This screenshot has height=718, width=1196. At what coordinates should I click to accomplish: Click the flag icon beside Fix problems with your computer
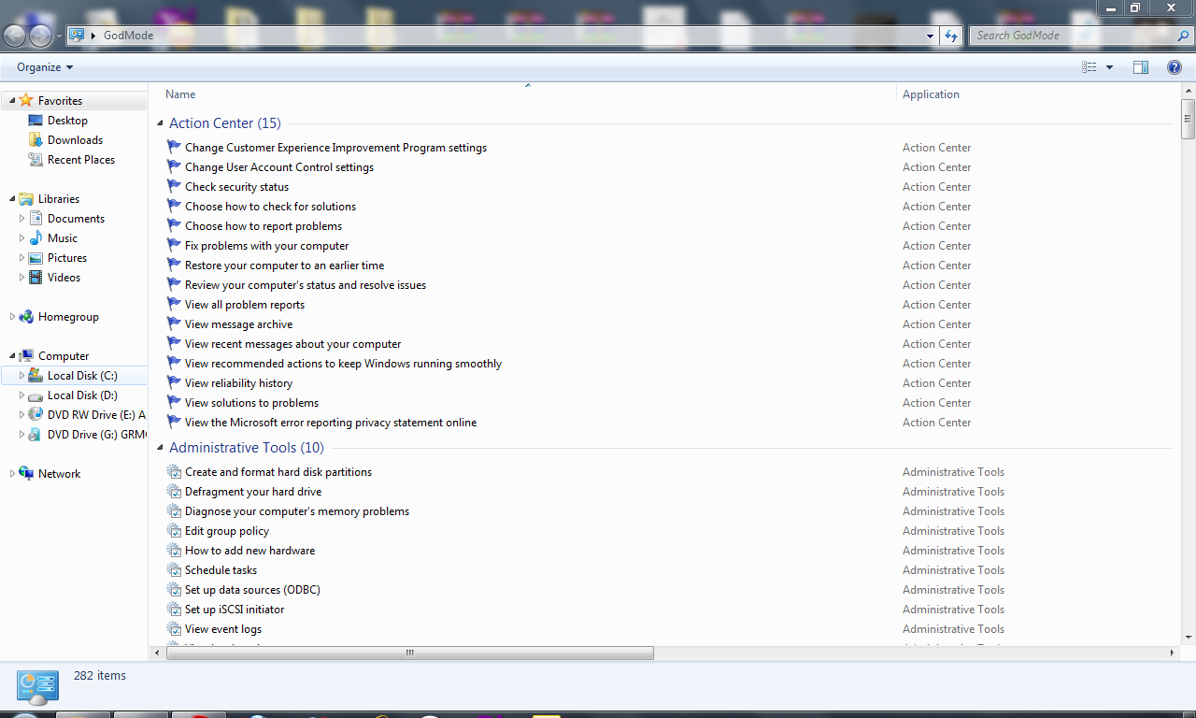tap(174, 245)
